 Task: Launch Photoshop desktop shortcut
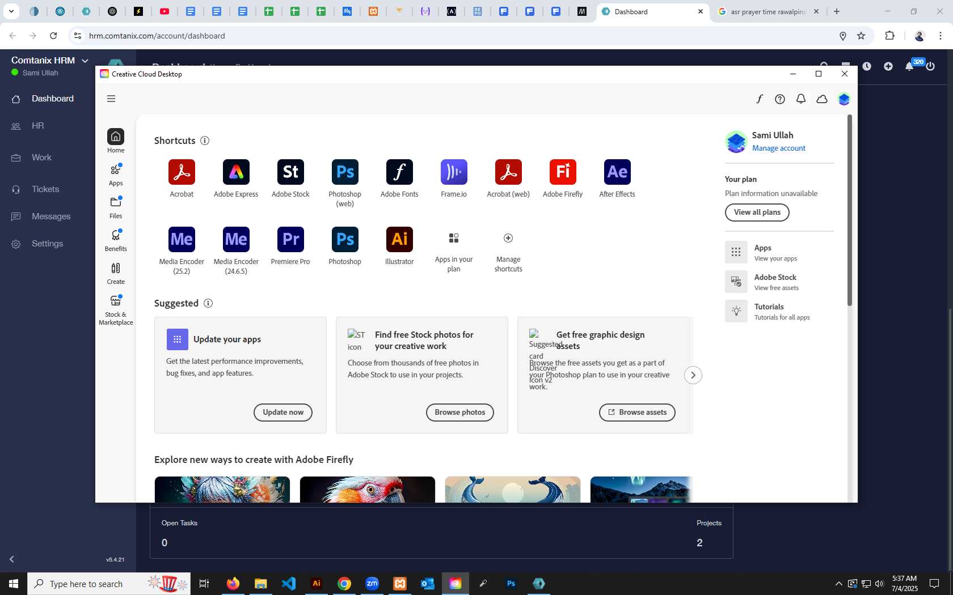point(345,246)
